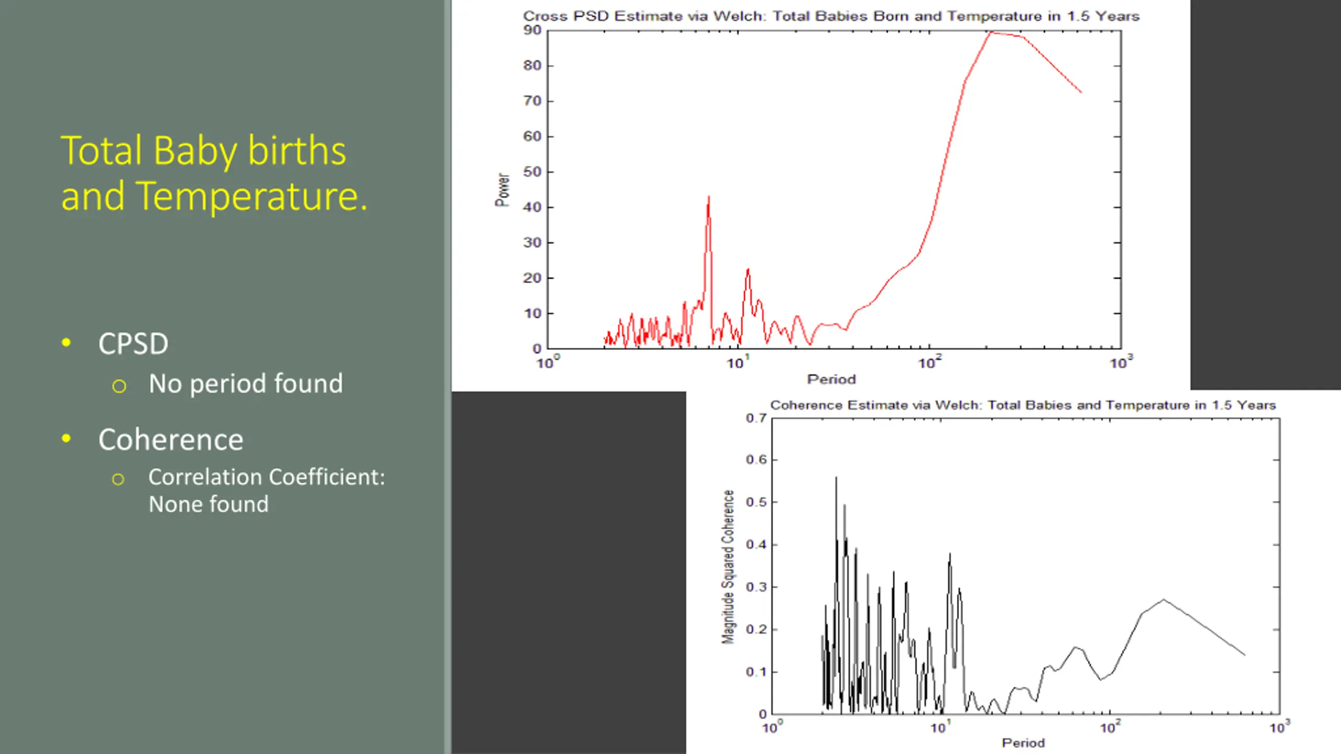Select the 'Coherence' bullet text
1341x754 pixels.
[x=171, y=439]
